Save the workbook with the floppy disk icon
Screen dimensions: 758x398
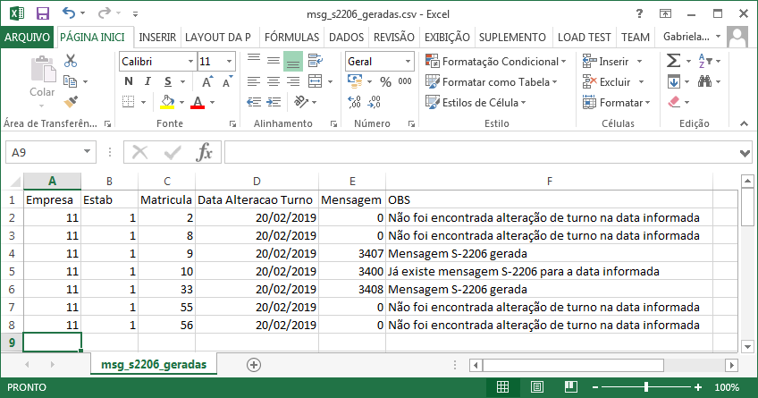point(43,13)
